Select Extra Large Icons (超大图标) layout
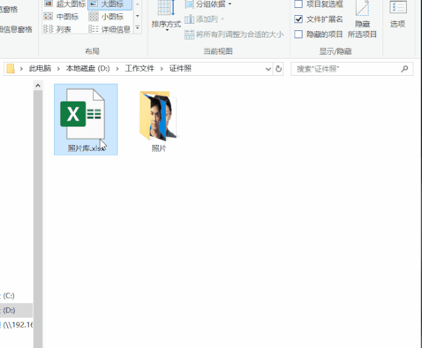This screenshot has width=422, height=348. tap(65, 4)
